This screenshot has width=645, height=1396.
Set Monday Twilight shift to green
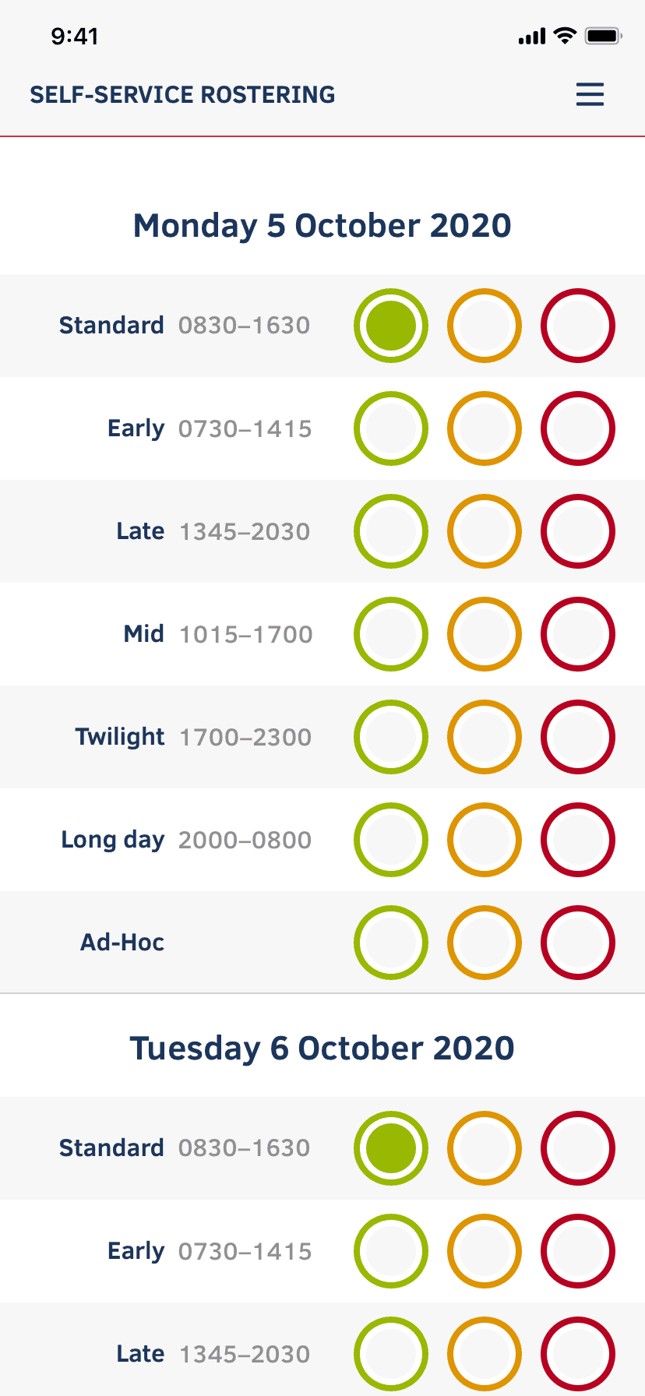point(391,737)
